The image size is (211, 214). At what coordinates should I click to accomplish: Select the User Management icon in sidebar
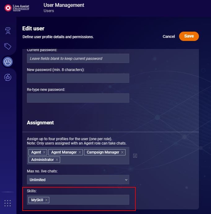[x=8, y=62]
